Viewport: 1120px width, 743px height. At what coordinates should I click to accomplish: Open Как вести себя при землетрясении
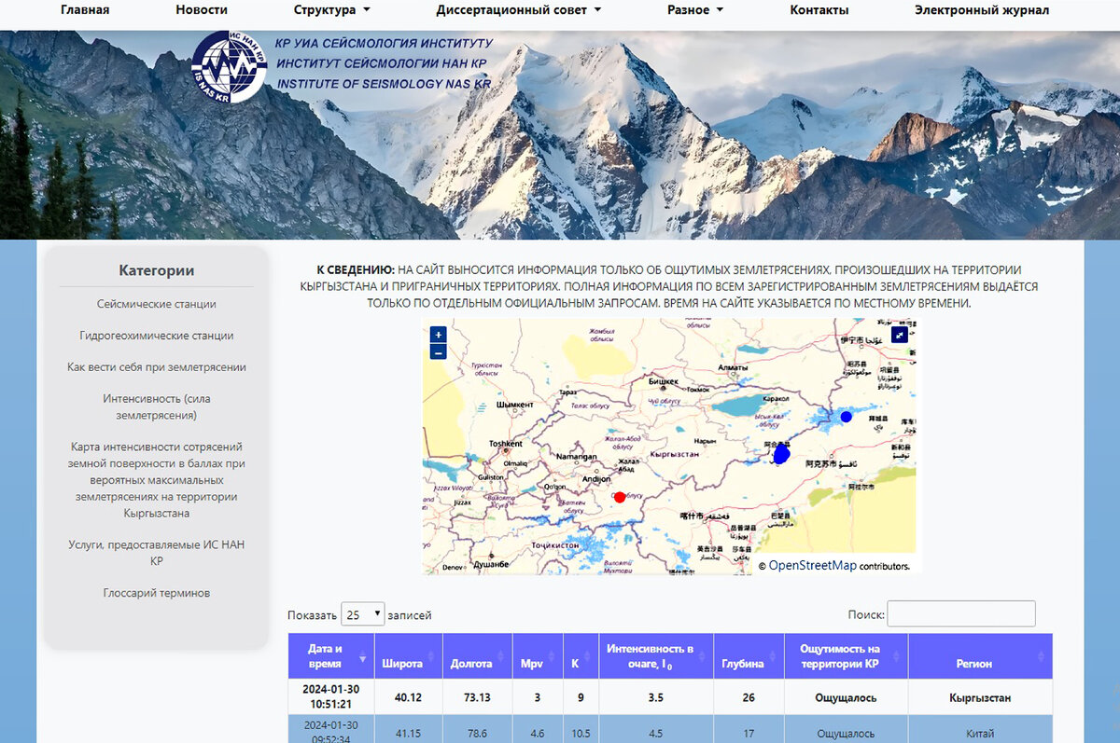coord(157,367)
